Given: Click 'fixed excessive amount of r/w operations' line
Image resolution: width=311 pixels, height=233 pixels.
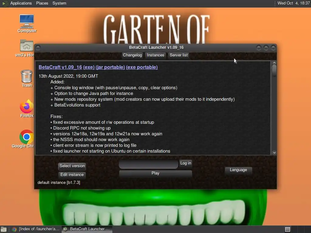Looking at the screenshot, I should pos(102,123).
